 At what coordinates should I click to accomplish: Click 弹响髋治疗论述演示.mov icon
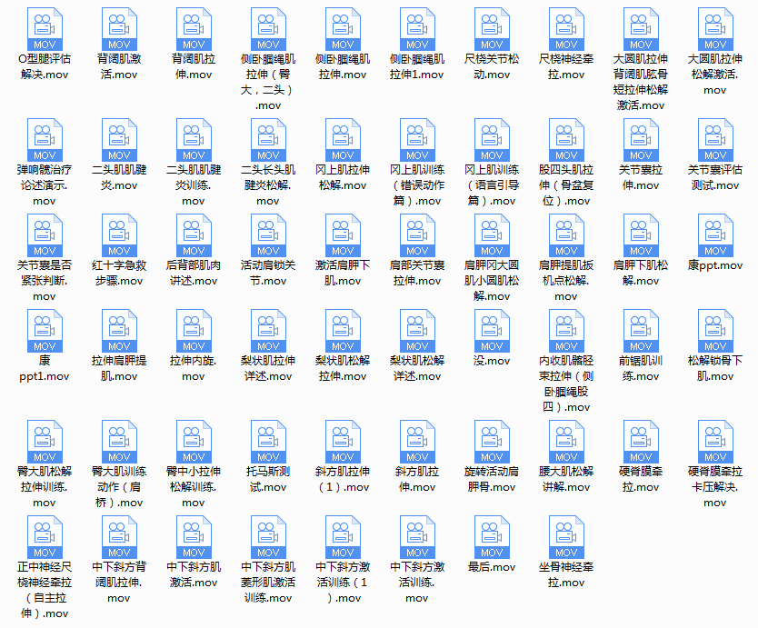(x=45, y=140)
